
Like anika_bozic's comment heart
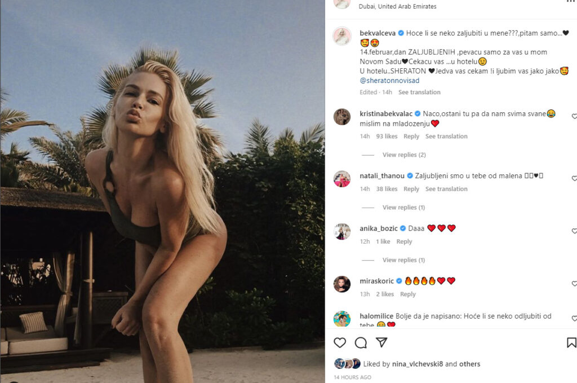pos(574,231)
